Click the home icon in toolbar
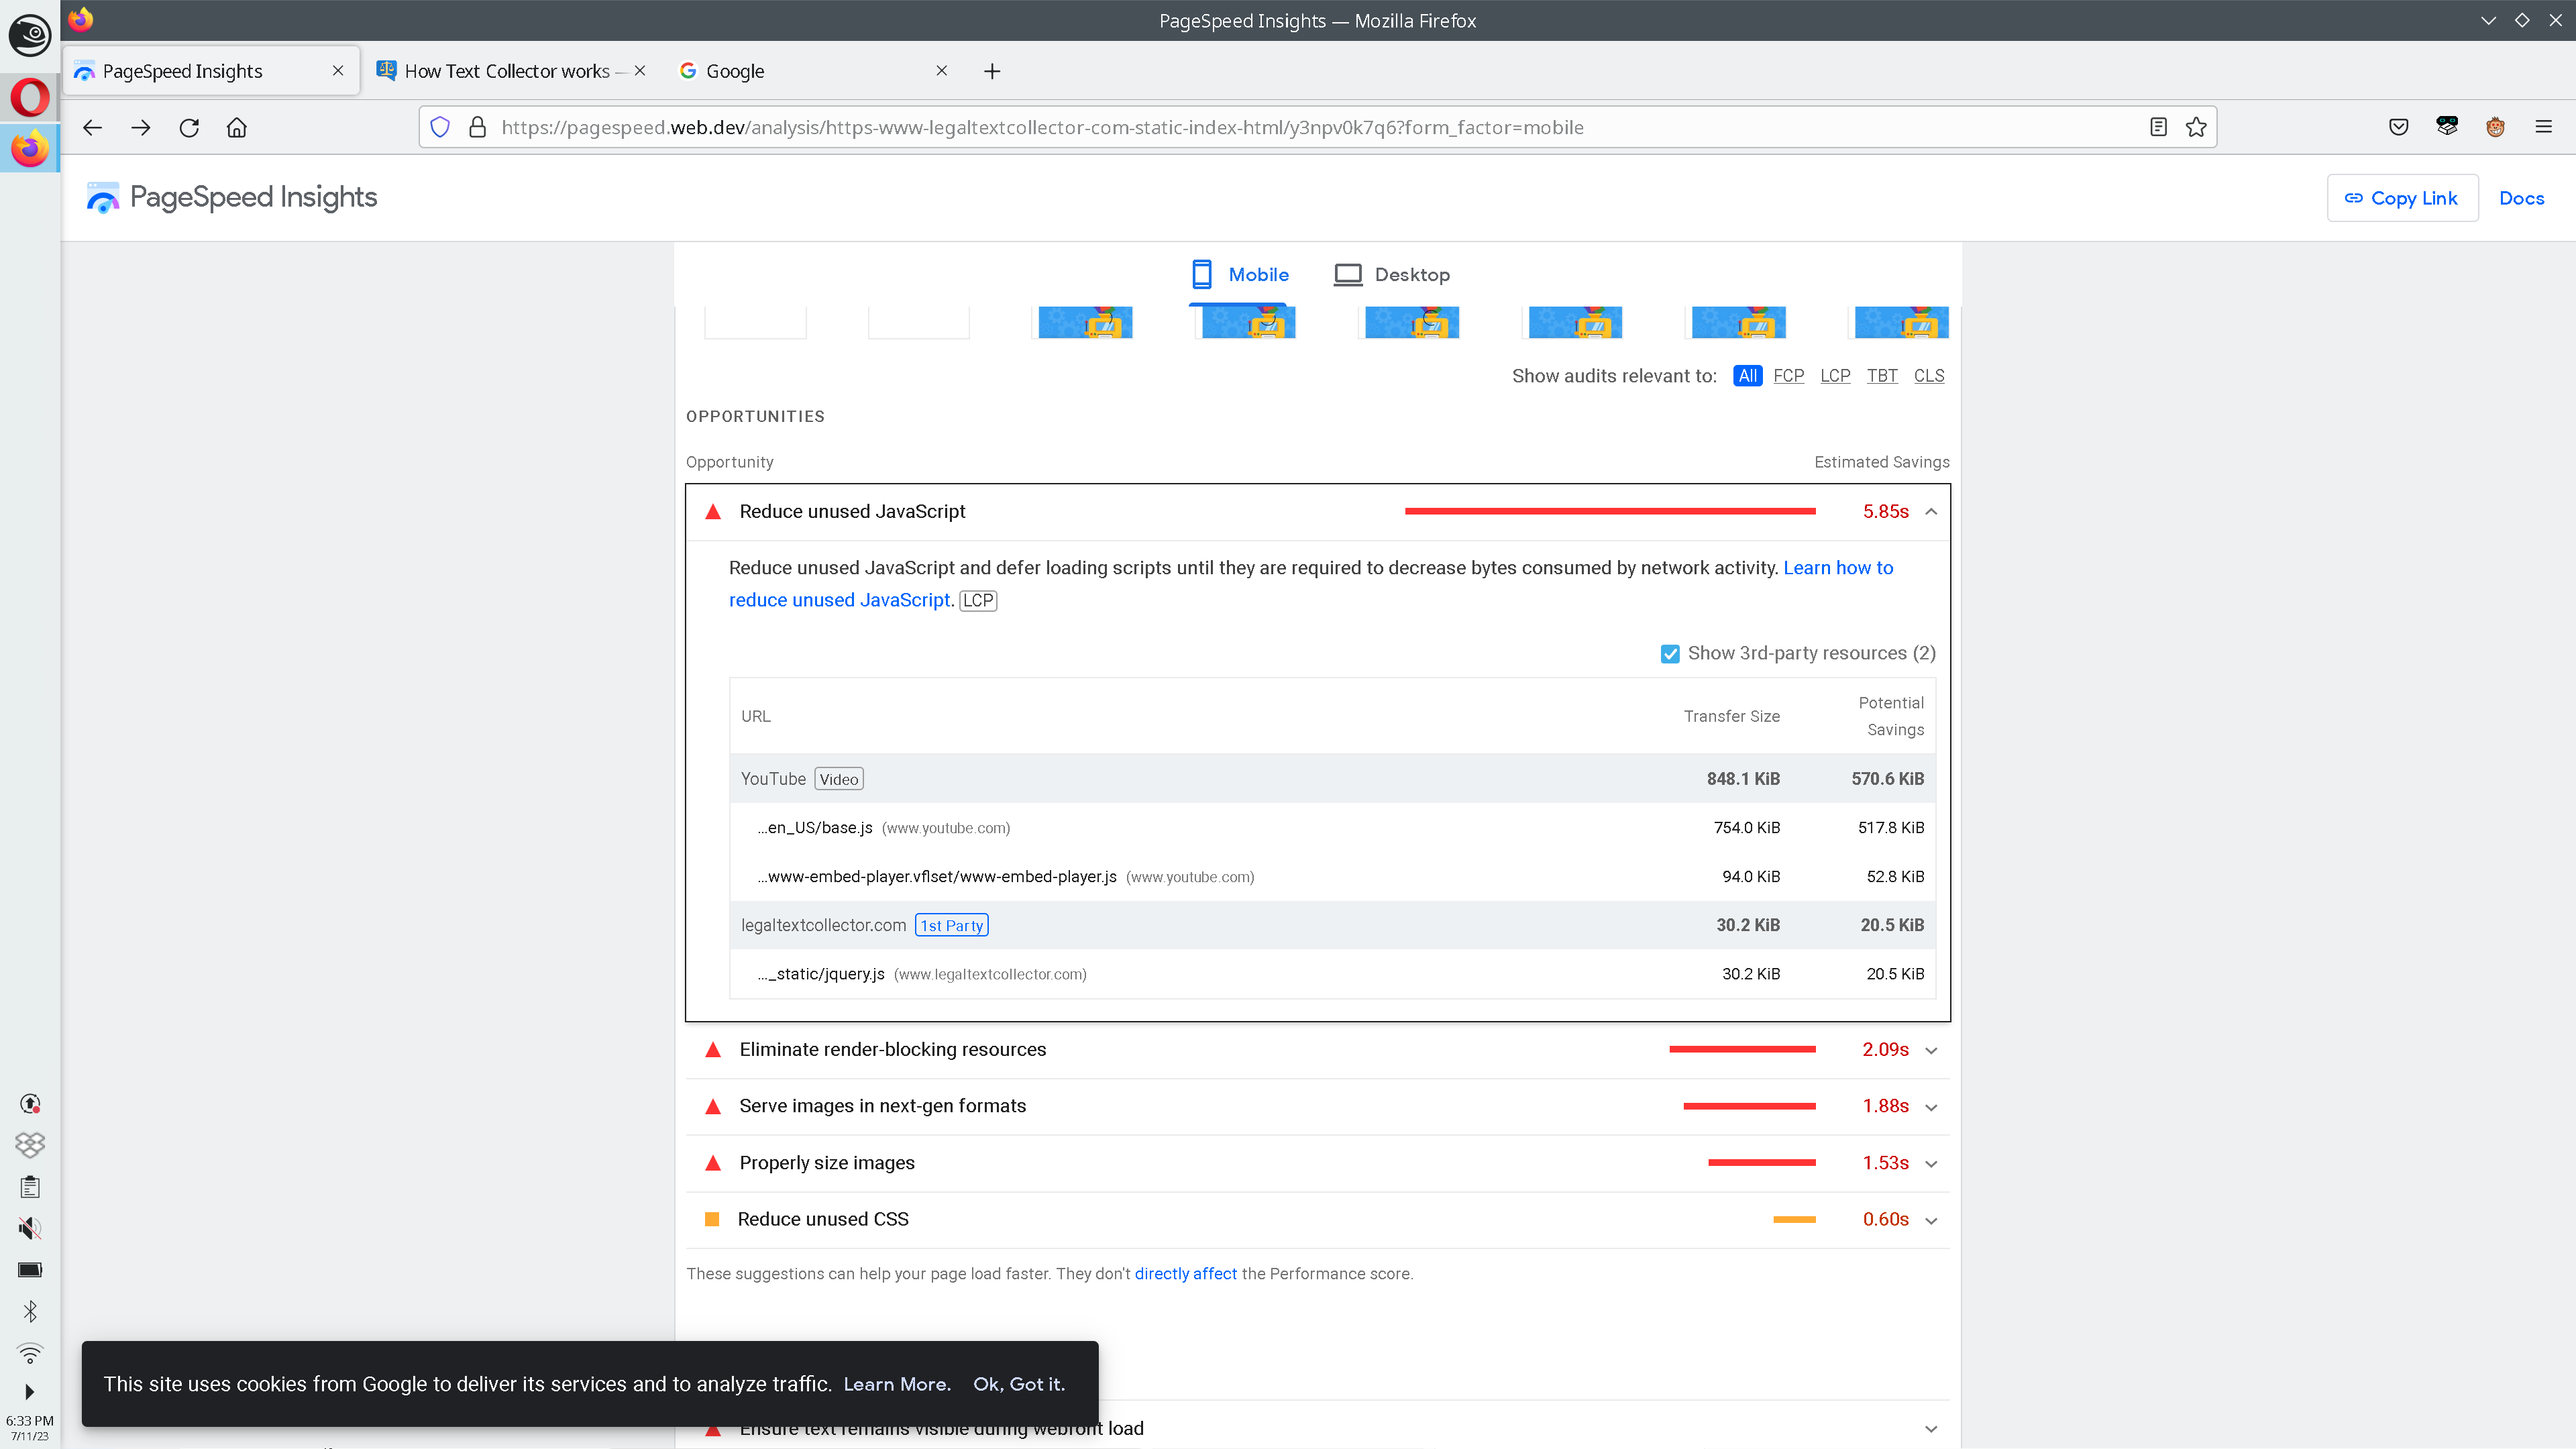The image size is (2576, 1449). point(236,127)
